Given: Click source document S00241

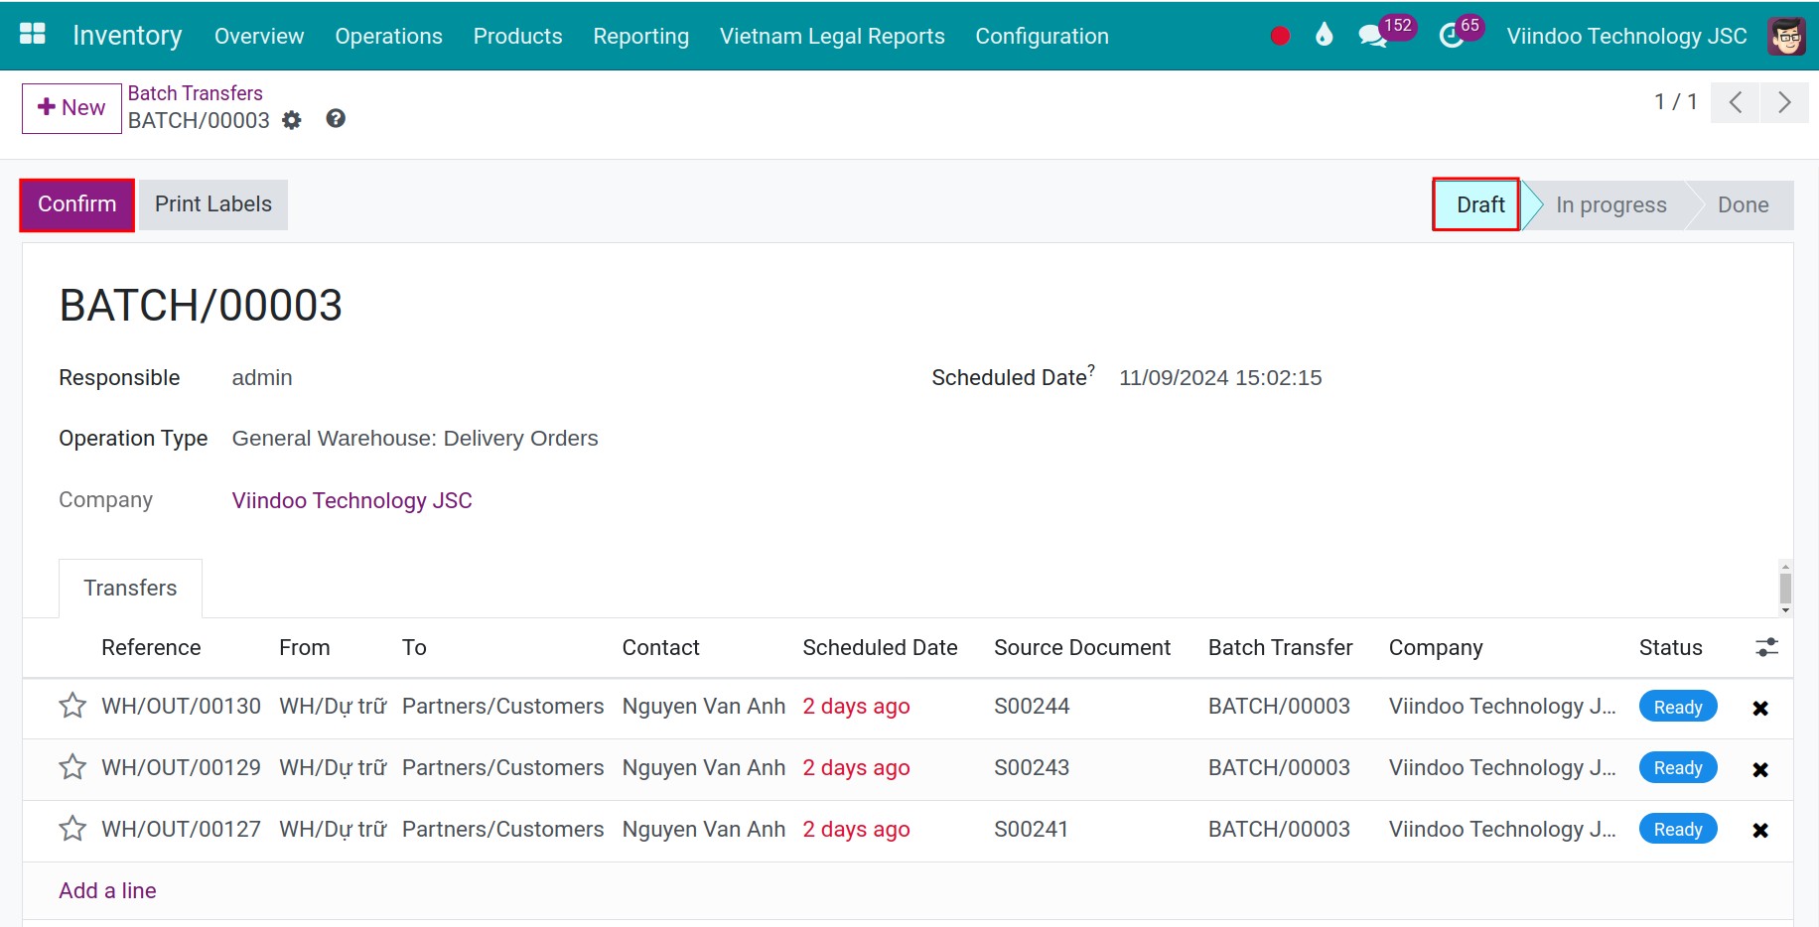Looking at the screenshot, I should tap(1031, 829).
